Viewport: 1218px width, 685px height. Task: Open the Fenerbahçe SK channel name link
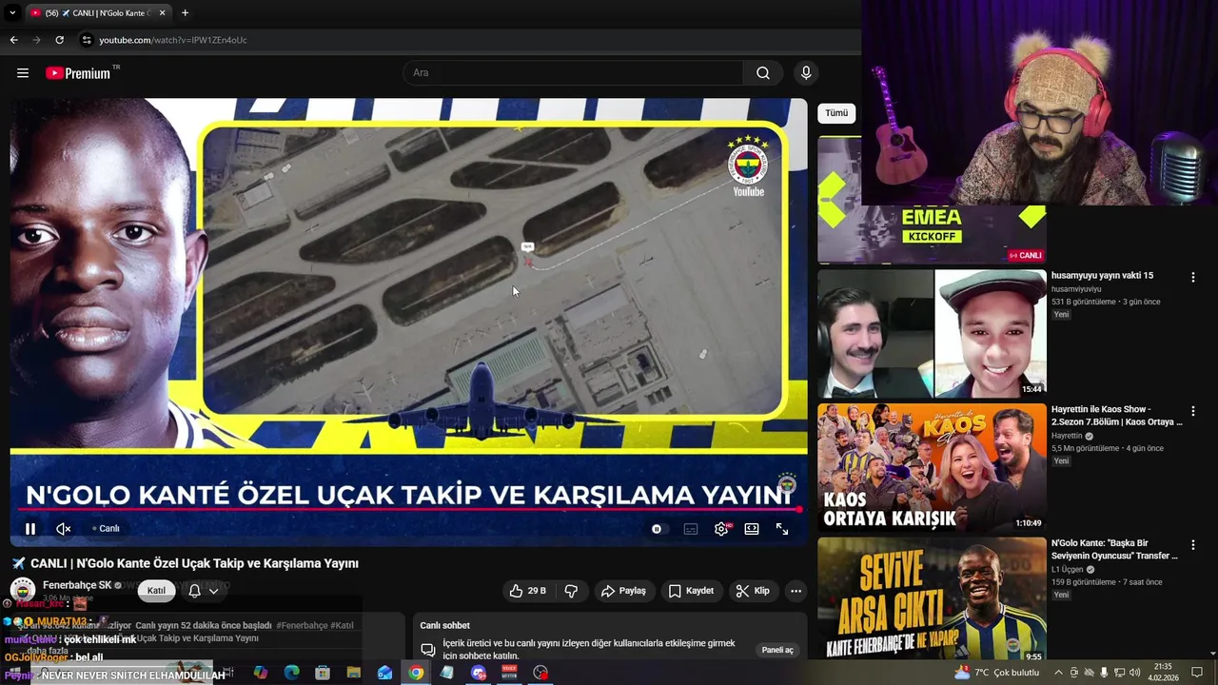tap(77, 585)
